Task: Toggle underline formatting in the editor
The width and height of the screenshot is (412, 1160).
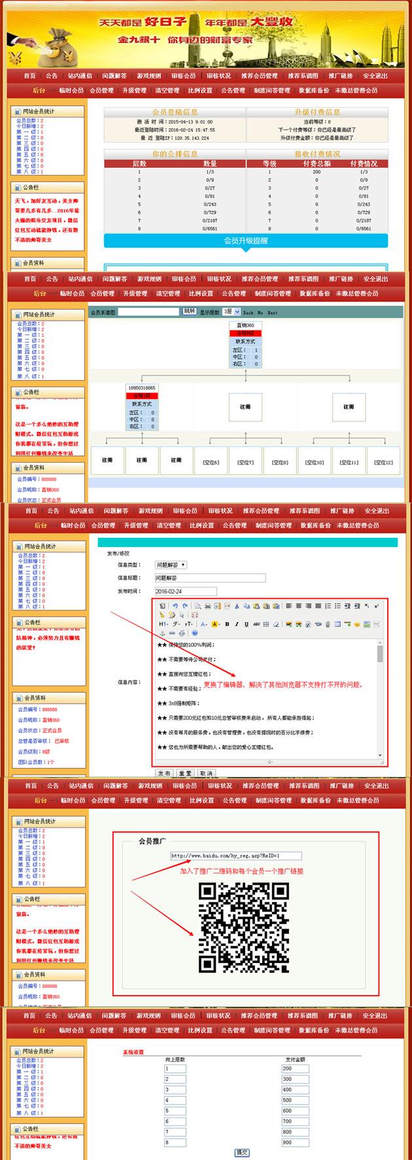Action: [247, 624]
